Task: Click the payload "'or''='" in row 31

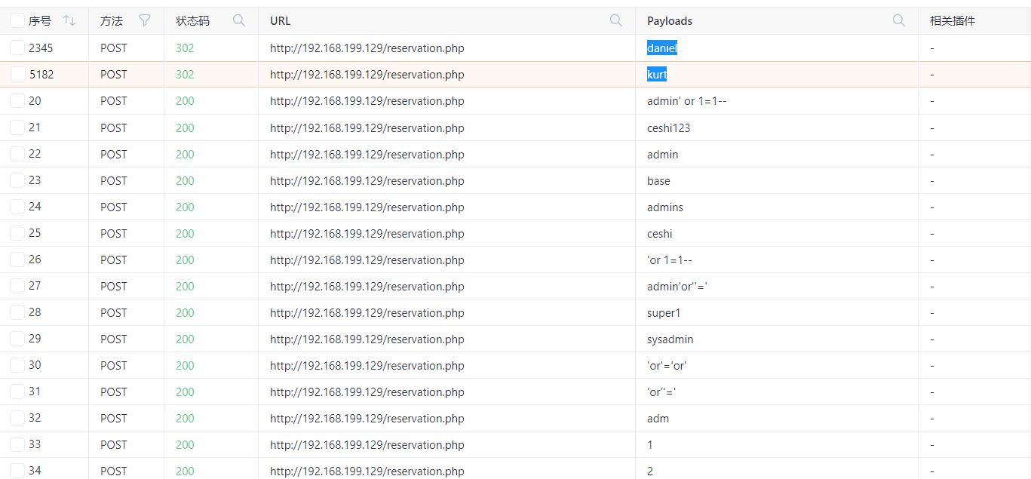Action: tap(661, 391)
